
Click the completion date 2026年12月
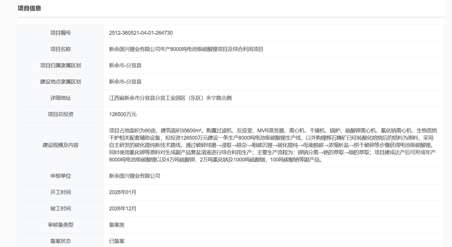tap(123, 209)
